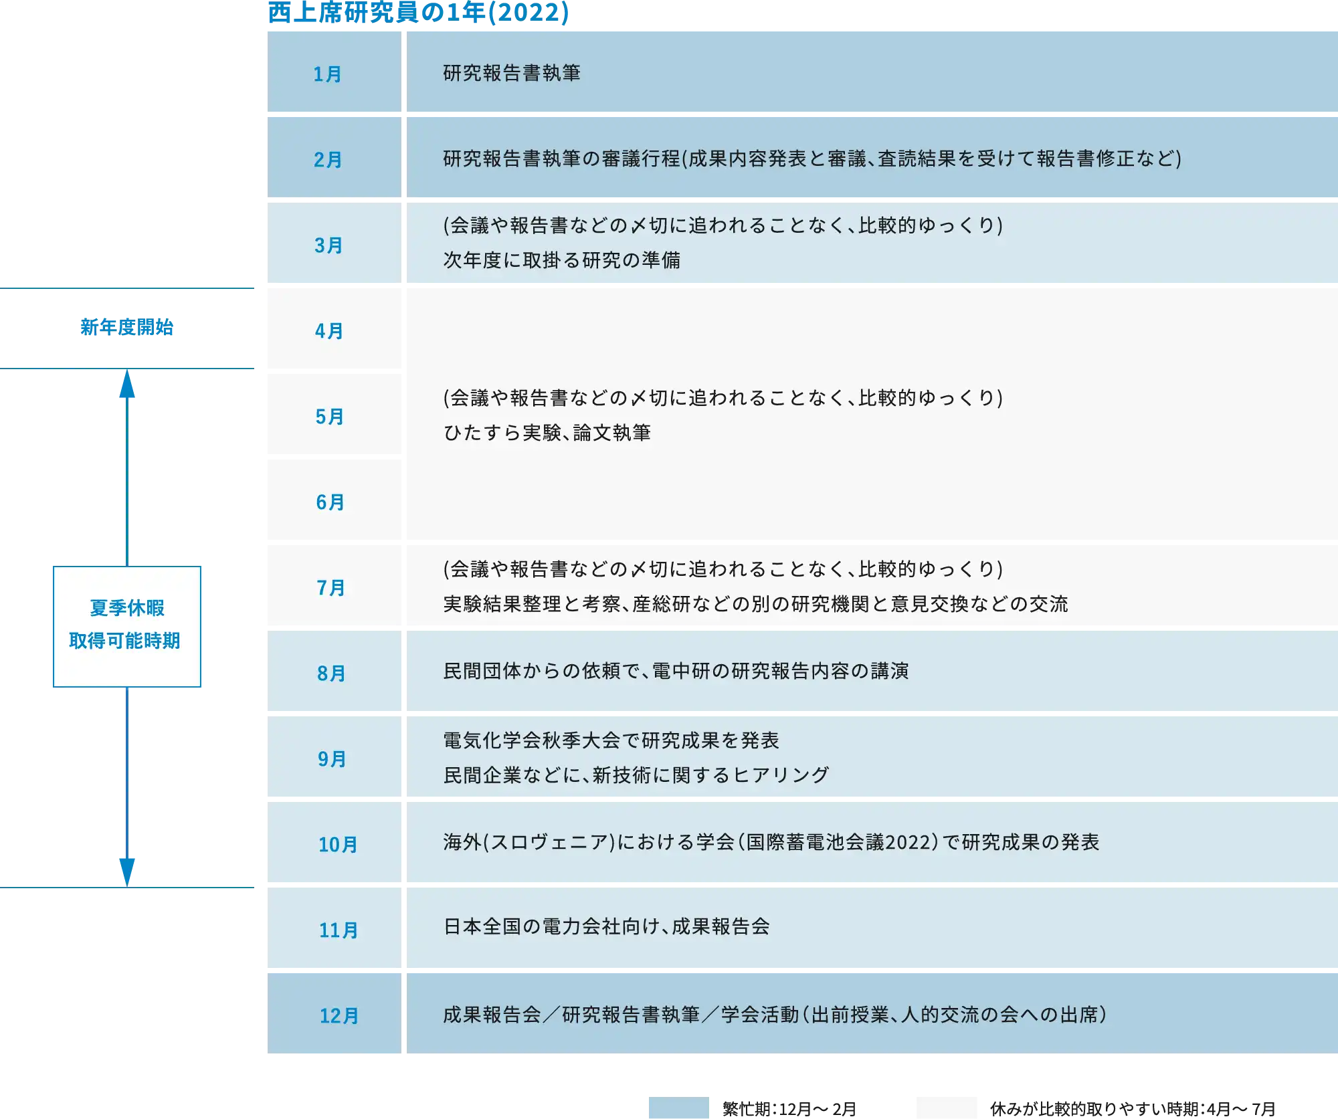
Task: Click the 夏季休暇 取得可能時期 box
Action: (127, 627)
